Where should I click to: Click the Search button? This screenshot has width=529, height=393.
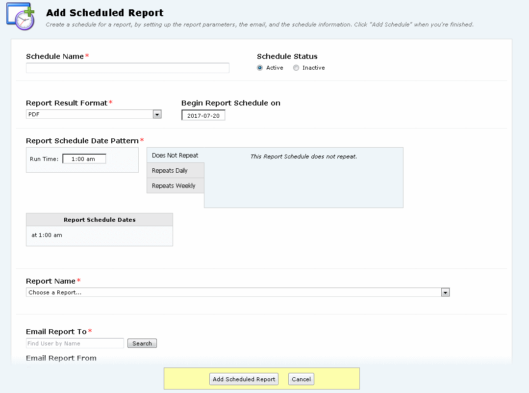pos(142,343)
